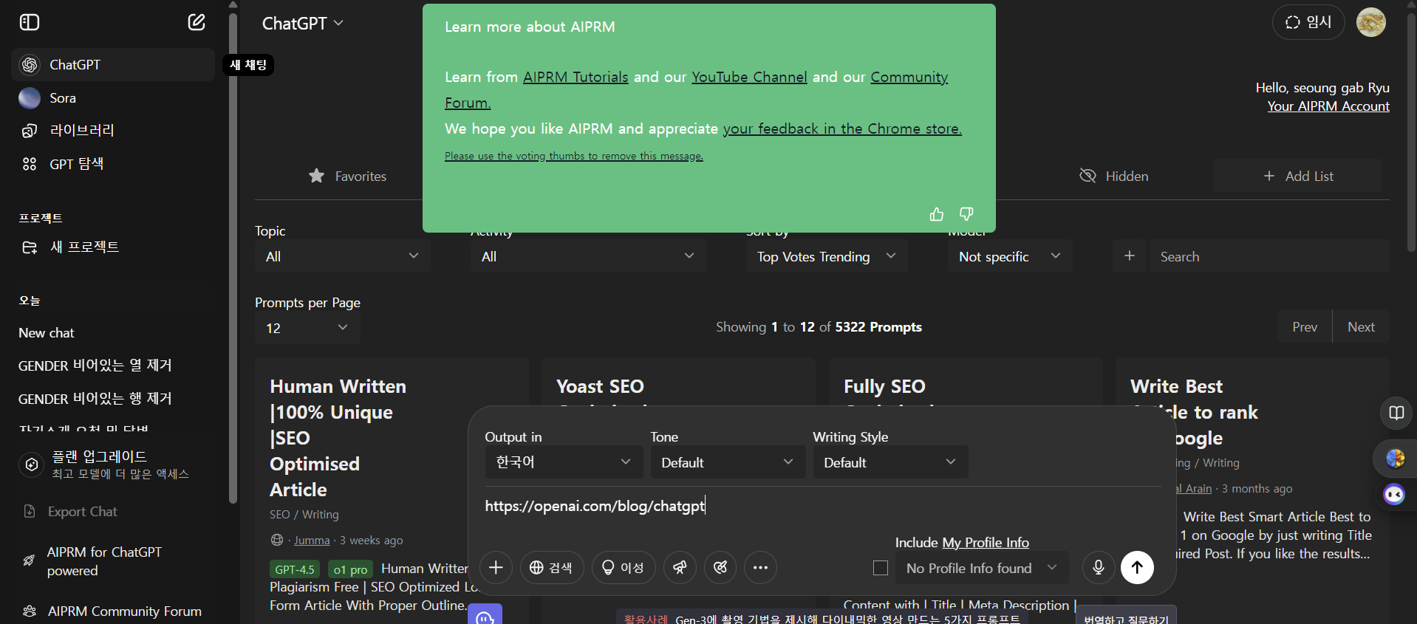
Task: Open Your AIPRM Account link
Action: tap(1328, 106)
